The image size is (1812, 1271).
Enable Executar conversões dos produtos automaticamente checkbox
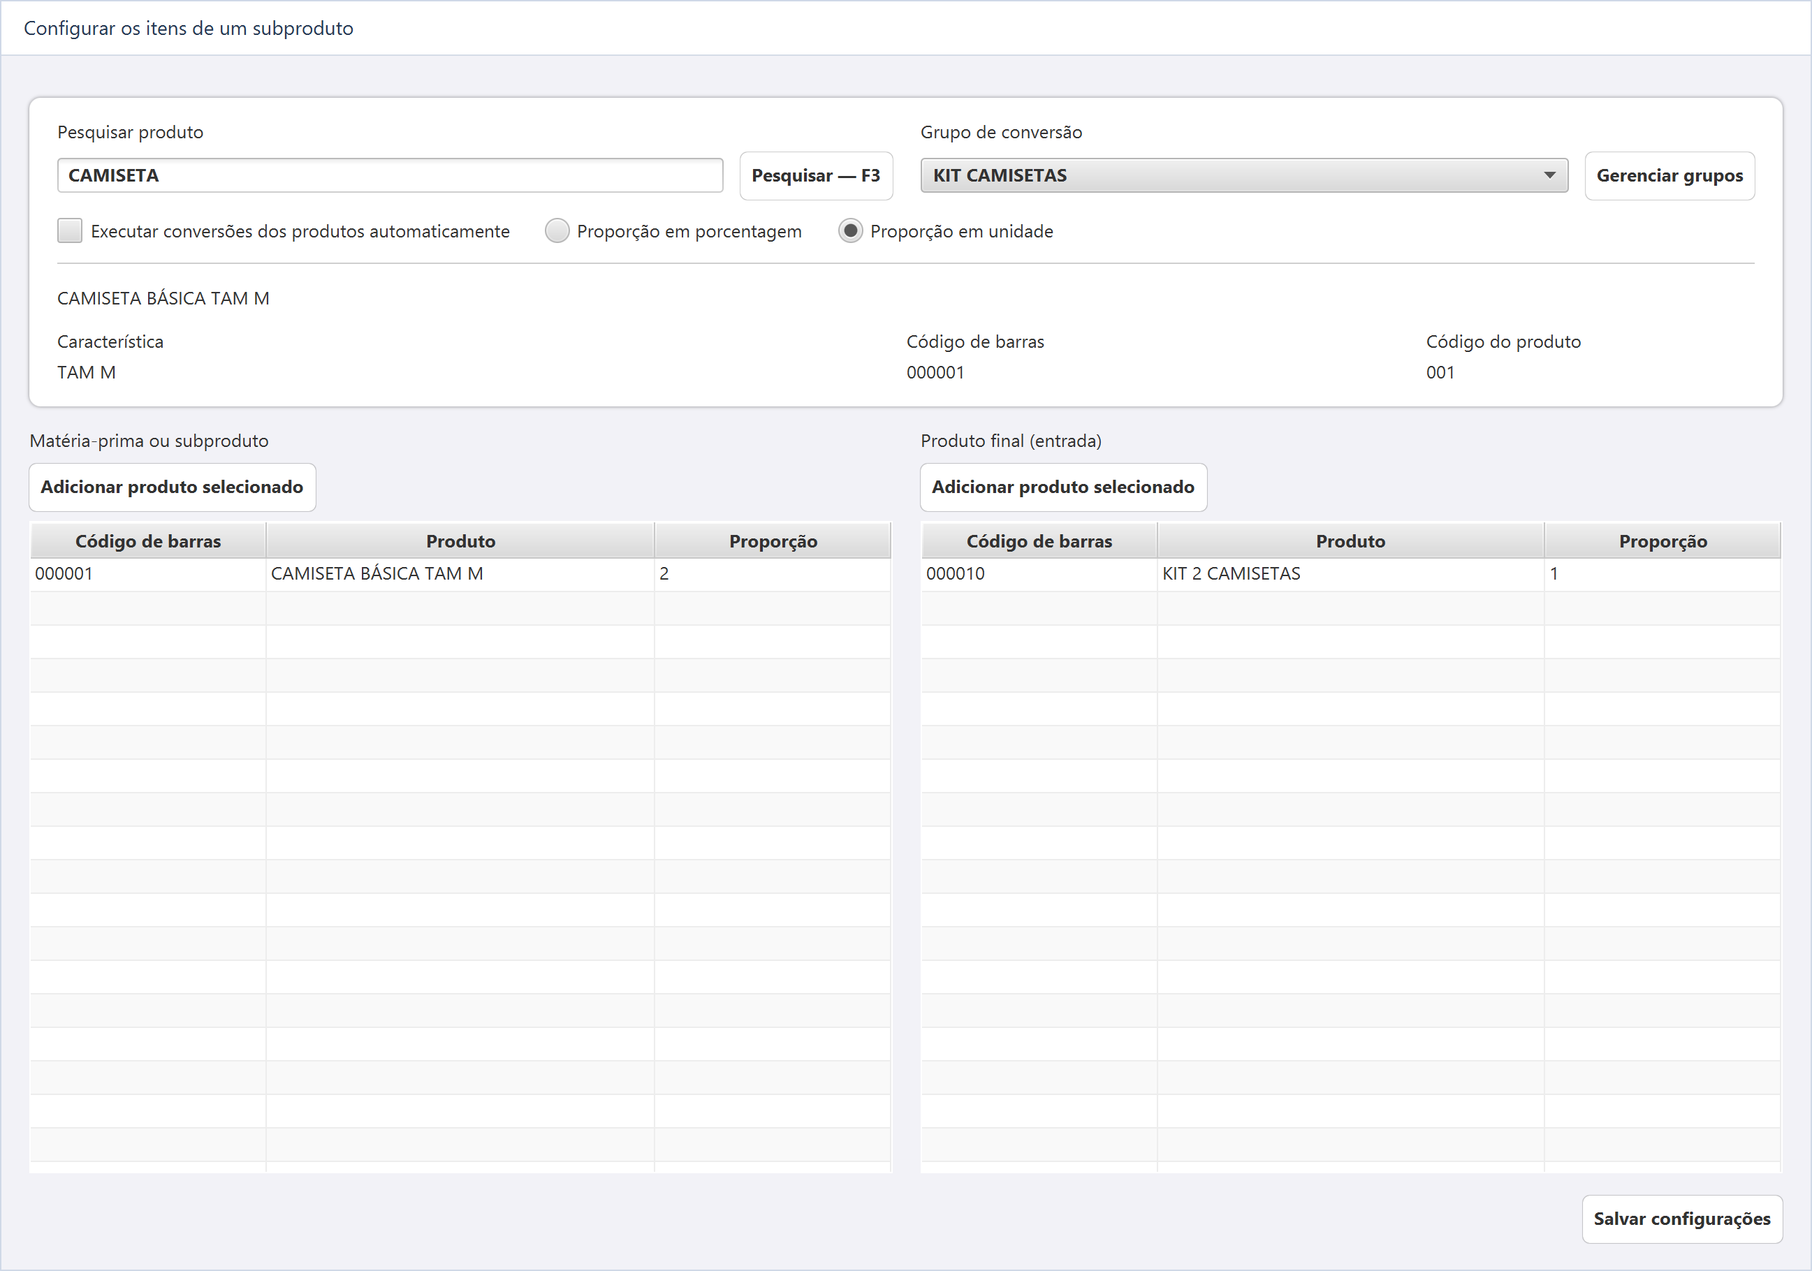[x=71, y=231]
